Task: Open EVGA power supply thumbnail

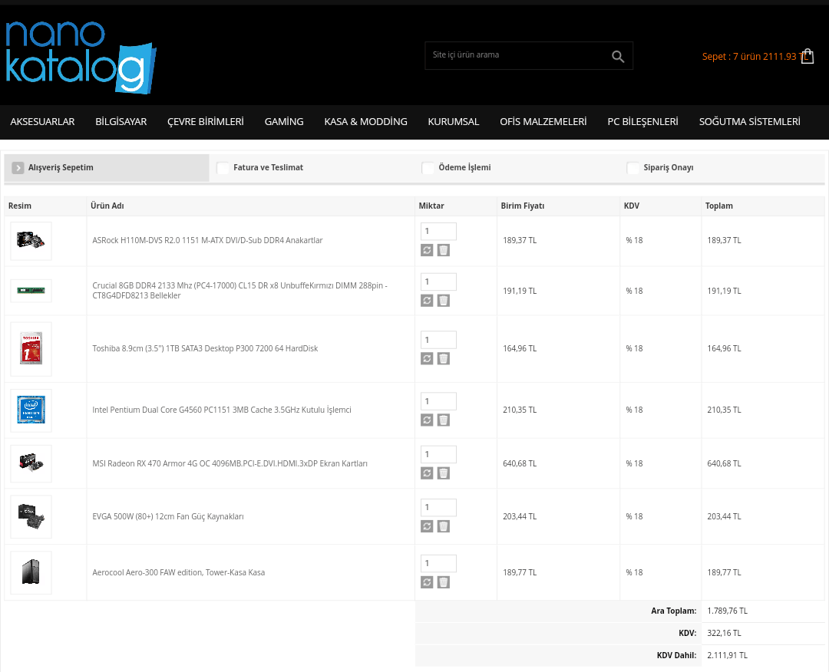Action: click(31, 517)
